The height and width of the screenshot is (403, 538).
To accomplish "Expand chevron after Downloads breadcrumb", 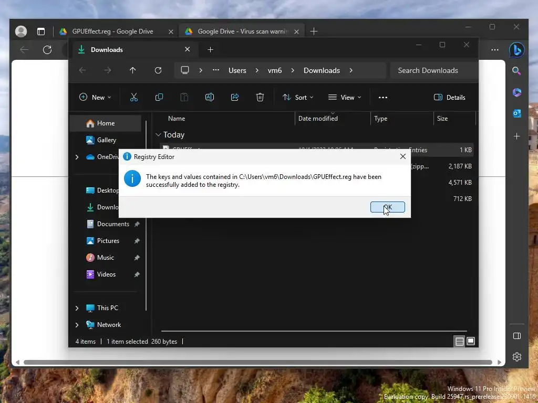I will click(350, 70).
